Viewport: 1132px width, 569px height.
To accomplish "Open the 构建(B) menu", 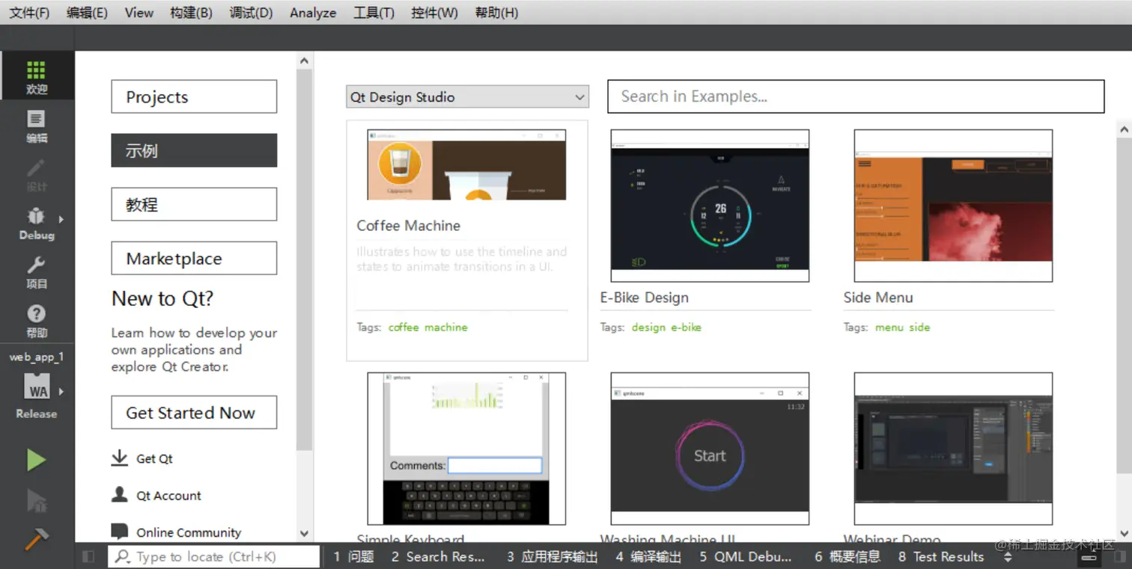I will tap(191, 13).
